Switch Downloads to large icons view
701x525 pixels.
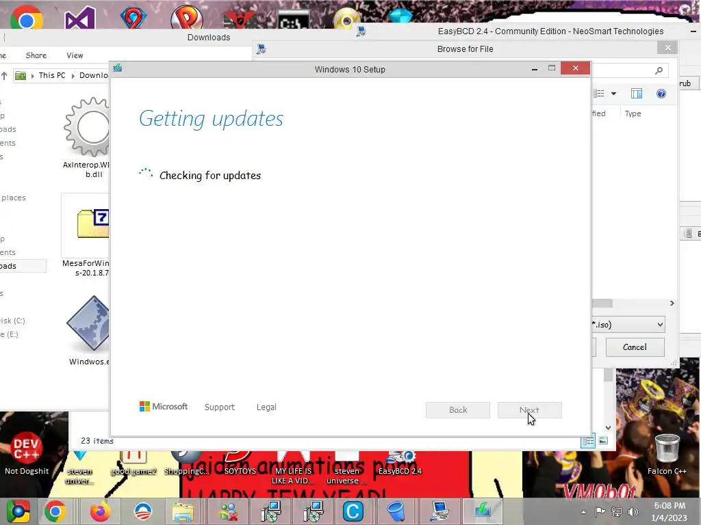click(603, 441)
